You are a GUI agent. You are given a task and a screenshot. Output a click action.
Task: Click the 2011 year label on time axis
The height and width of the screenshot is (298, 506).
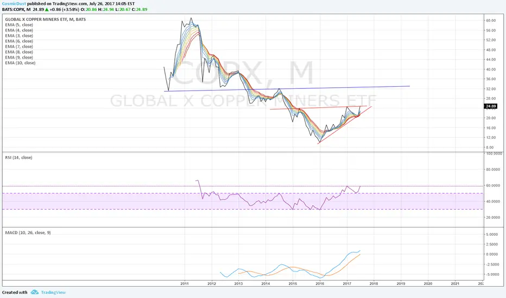(x=185, y=284)
